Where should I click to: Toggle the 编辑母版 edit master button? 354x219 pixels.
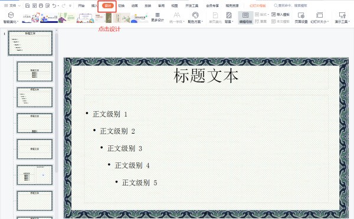pyautogui.click(x=245, y=18)
